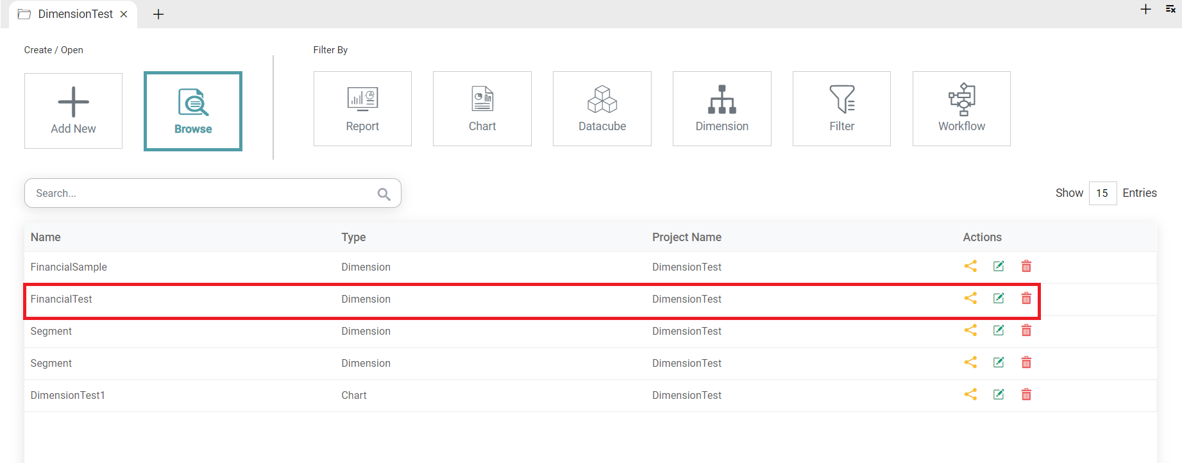Viewport: 1182px width, 463px height.
Task: Click the Add New button
Action: click(73, 111)
